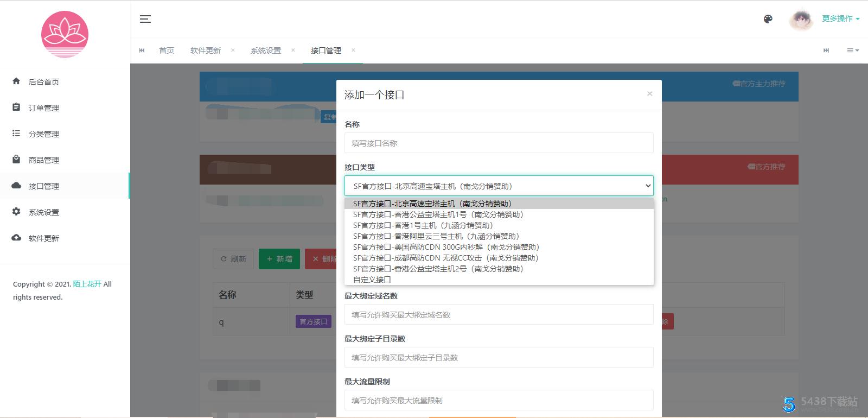Click the pink lotus logo
This screenshot has width=868, height=418.
[x=65, y=34]
